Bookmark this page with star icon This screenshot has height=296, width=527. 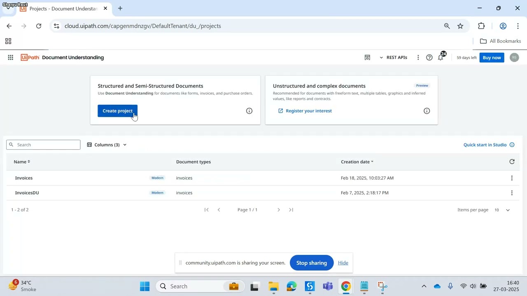(460, 26)
